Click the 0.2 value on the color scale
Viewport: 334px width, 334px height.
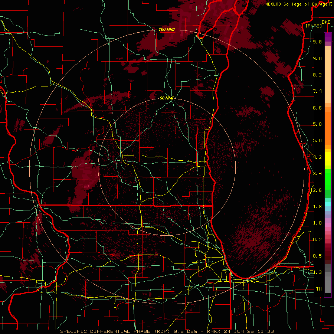click(317, 240)
